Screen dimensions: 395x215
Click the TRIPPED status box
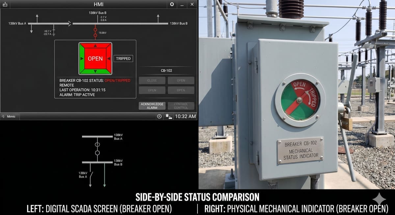point(123,58)
